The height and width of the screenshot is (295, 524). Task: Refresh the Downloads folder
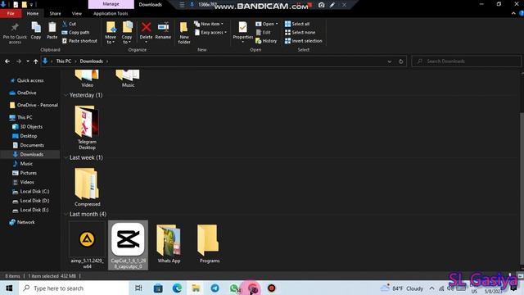[x=401, y=61]
